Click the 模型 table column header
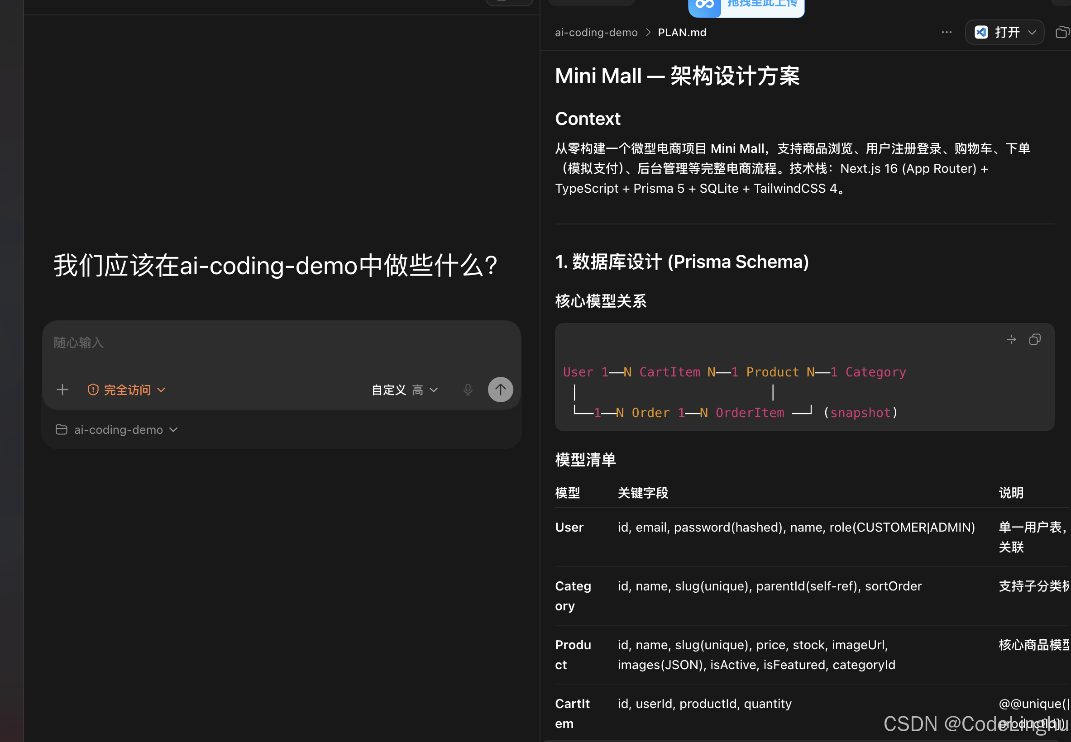This screenshot has width=1071, height=742. (567, 493)
